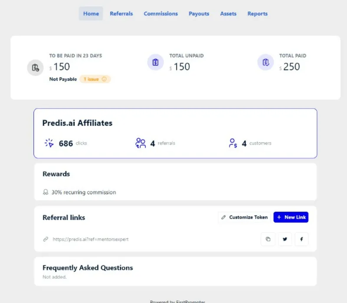
Task: Click the referrals people icon
Action: 141,143
